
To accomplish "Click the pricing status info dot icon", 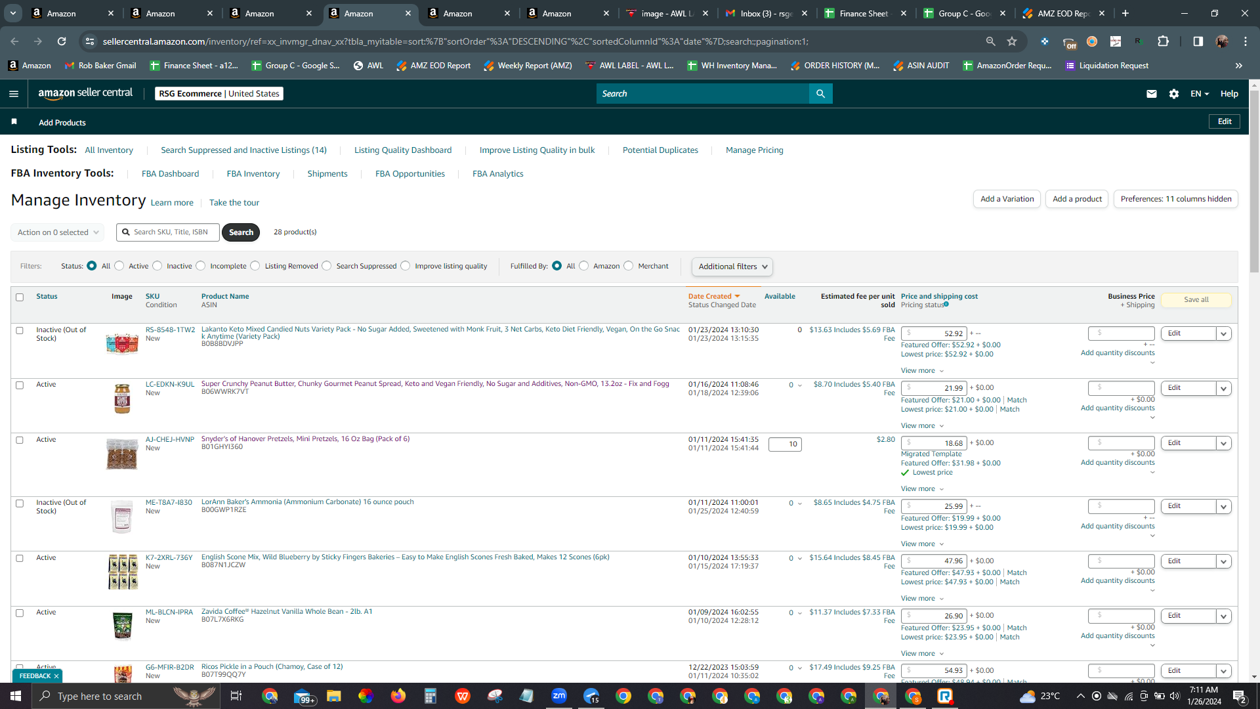I will click(946, 305).
